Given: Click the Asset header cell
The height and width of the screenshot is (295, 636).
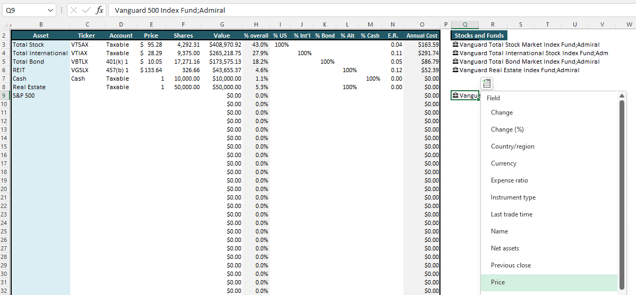Looking at the screenshot, I should point(40,36).
